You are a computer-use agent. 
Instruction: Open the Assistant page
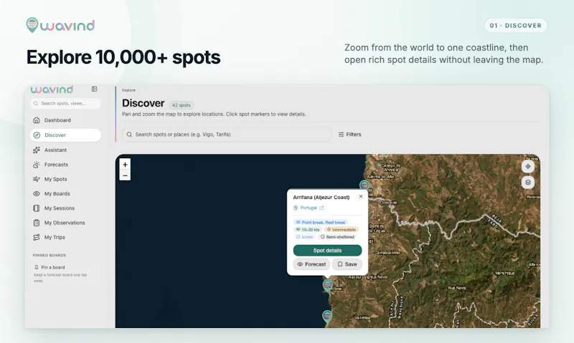(x=65, y=150)
